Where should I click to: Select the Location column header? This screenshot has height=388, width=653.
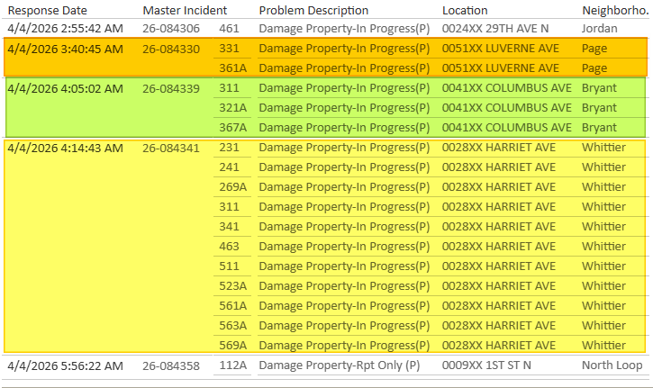[x=465, y=11]
